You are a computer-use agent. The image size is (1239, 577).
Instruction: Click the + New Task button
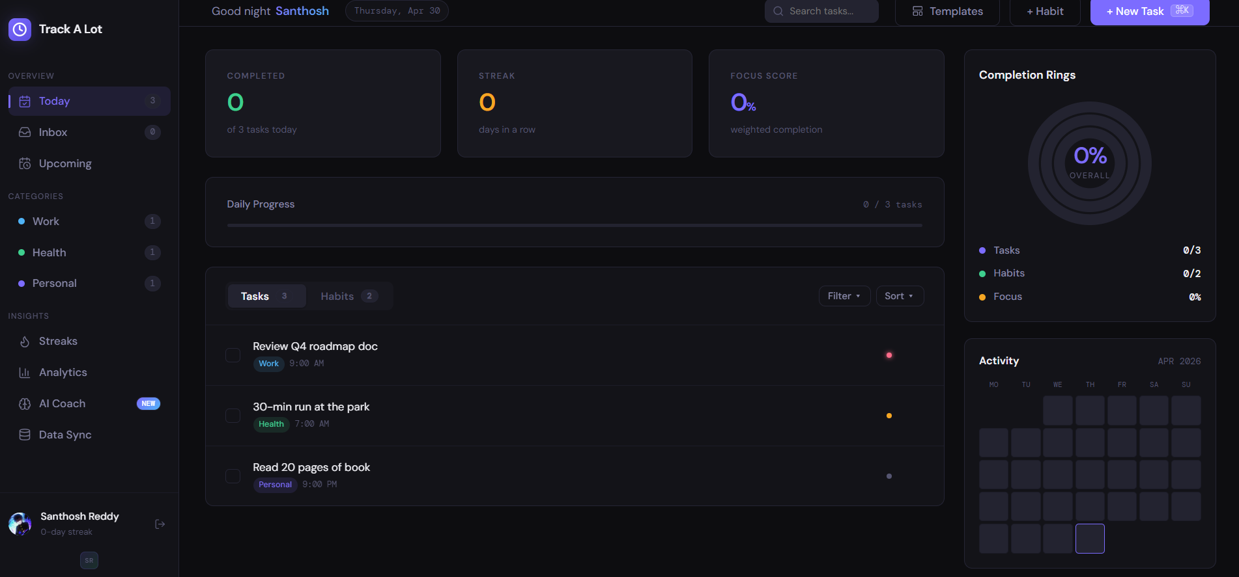coord(1150,12)
